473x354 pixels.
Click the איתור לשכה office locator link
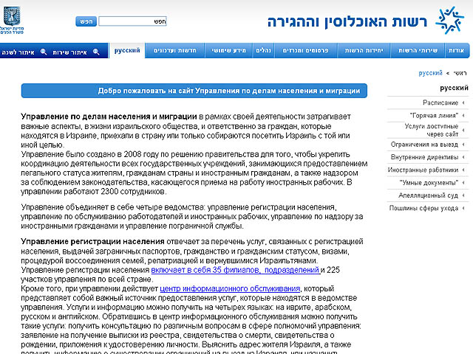(18, 52)
